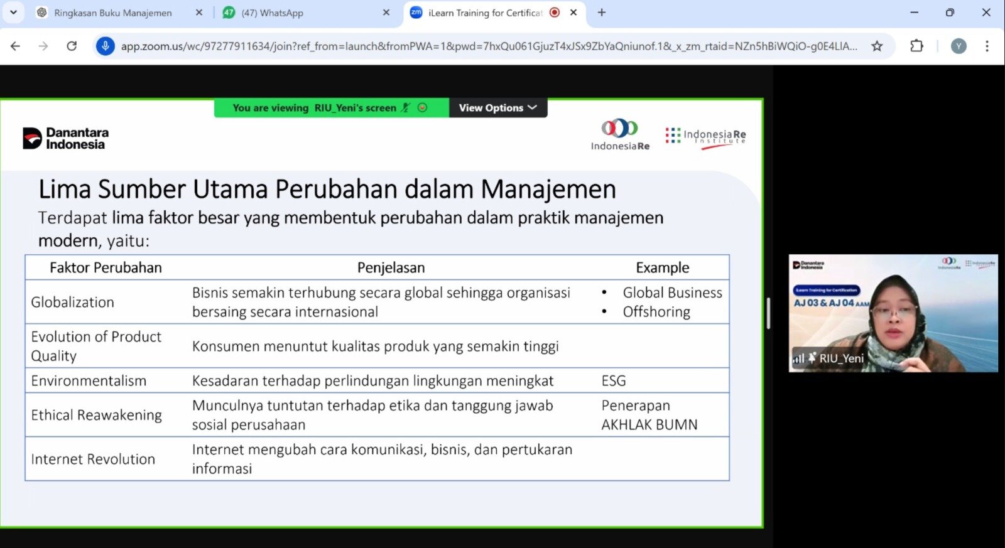Click the signal strength icon on RIU_Yeni video
Screen dimensions: 1005x548
coord(798,358)
